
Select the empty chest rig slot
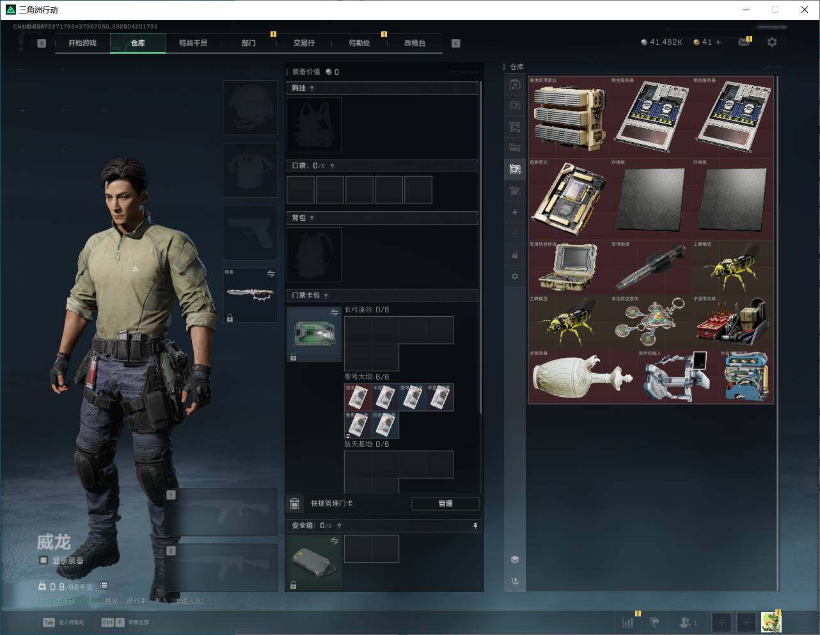314,125
